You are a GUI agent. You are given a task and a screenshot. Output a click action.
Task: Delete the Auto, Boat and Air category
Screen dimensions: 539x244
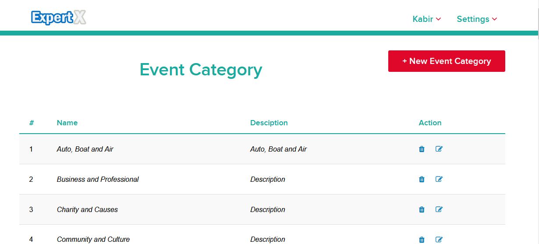pos(422,149)
